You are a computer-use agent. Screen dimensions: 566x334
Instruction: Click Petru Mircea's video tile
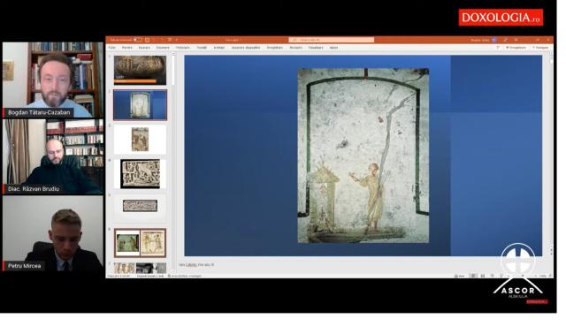tap(53, 233)
